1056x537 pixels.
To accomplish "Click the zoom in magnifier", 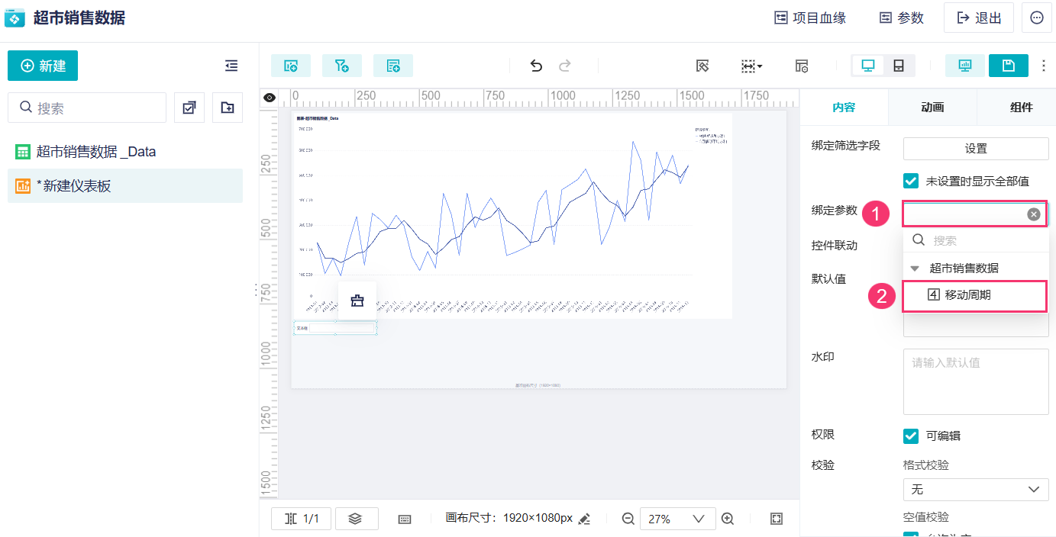I will pos(728,519).
